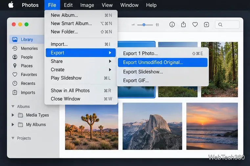
Task: Select Export 1 Photo… in submenu
Action: (163, 54)
